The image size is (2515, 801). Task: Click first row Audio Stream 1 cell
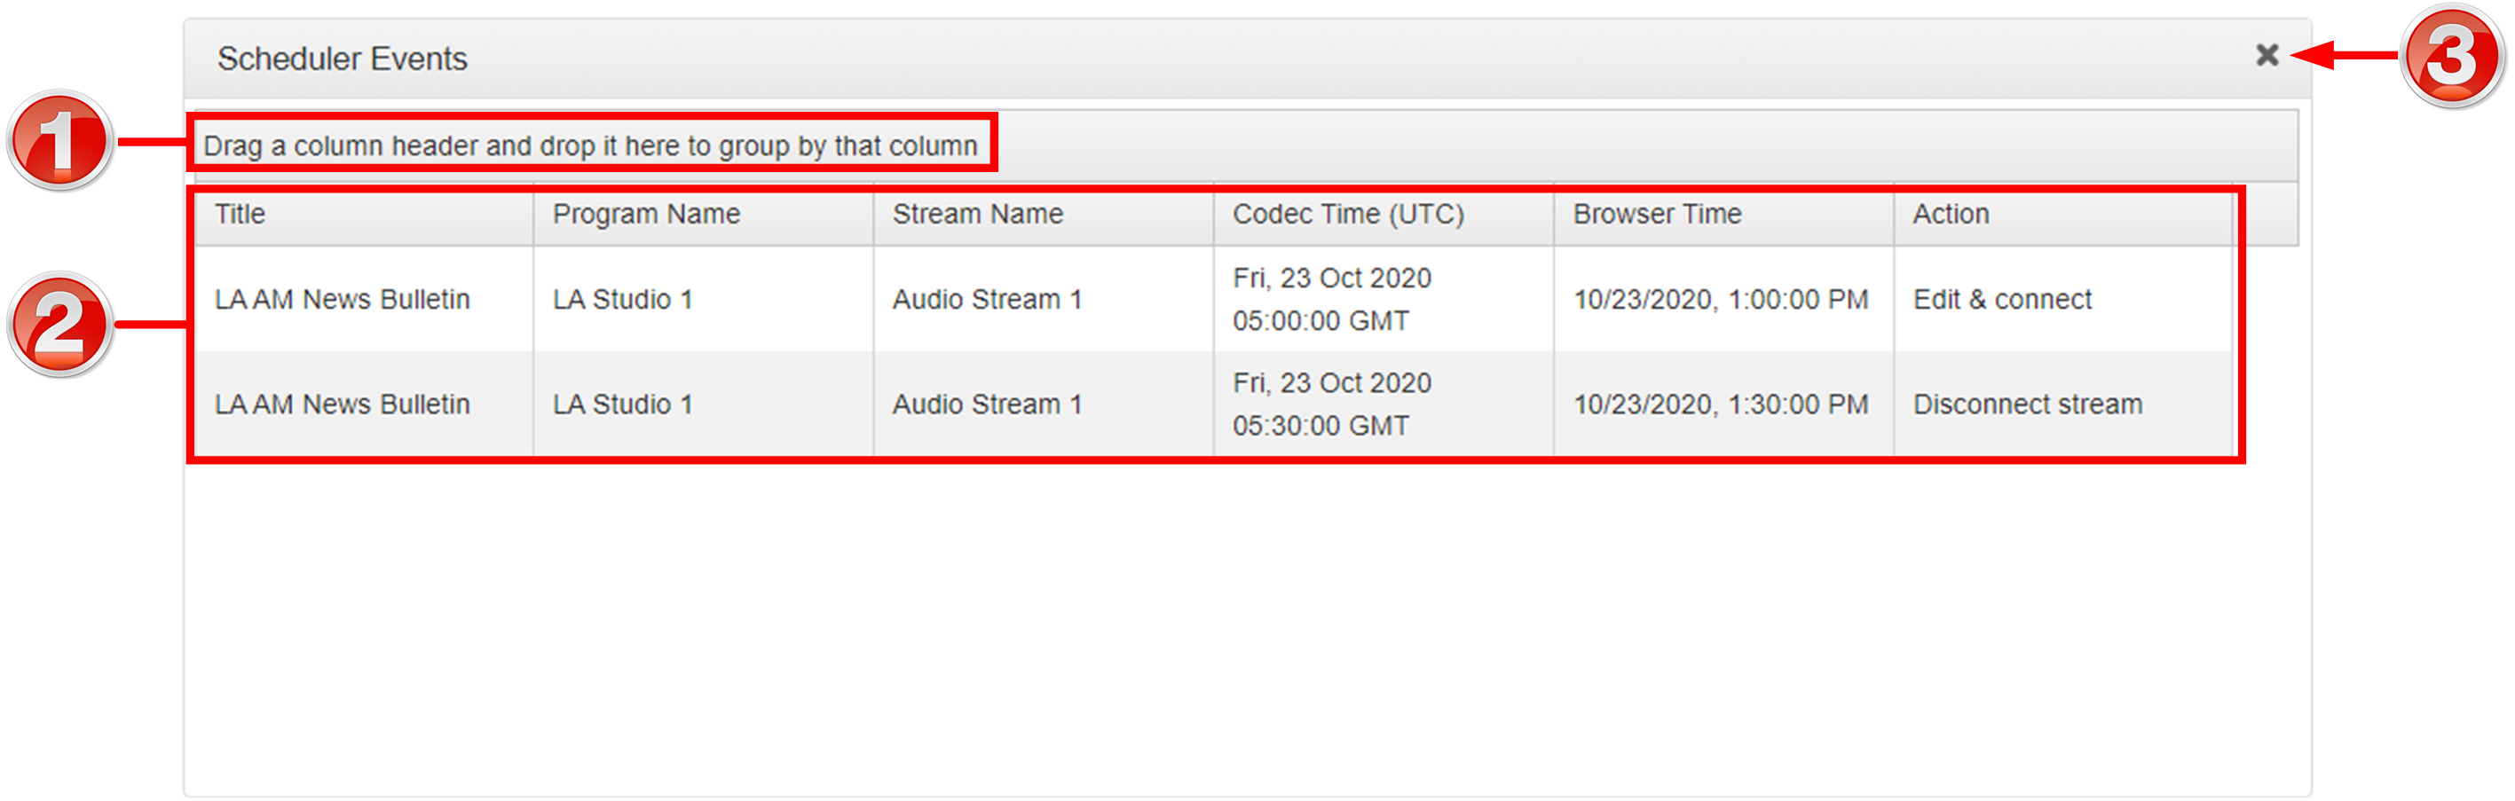[x=986, y=300]
